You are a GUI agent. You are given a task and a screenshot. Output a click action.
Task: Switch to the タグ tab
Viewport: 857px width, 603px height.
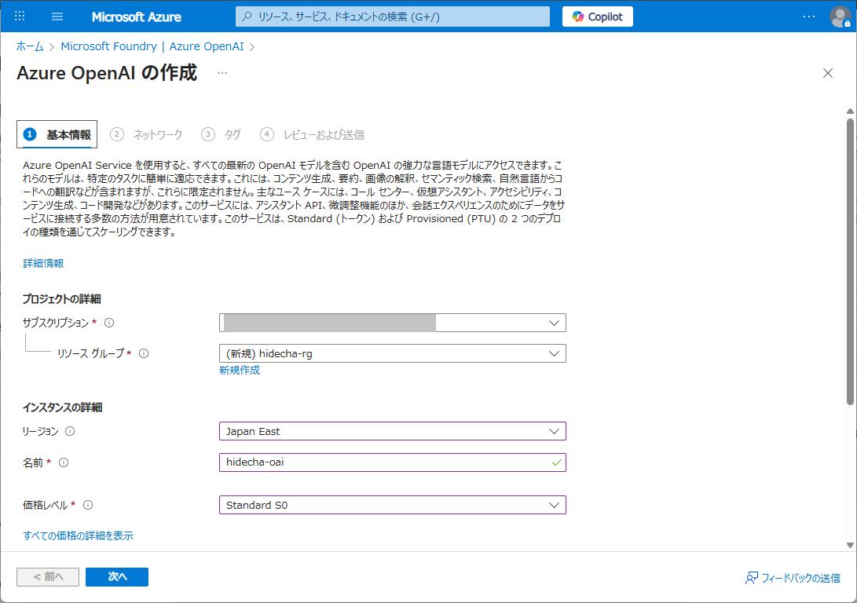coord(221,134)
